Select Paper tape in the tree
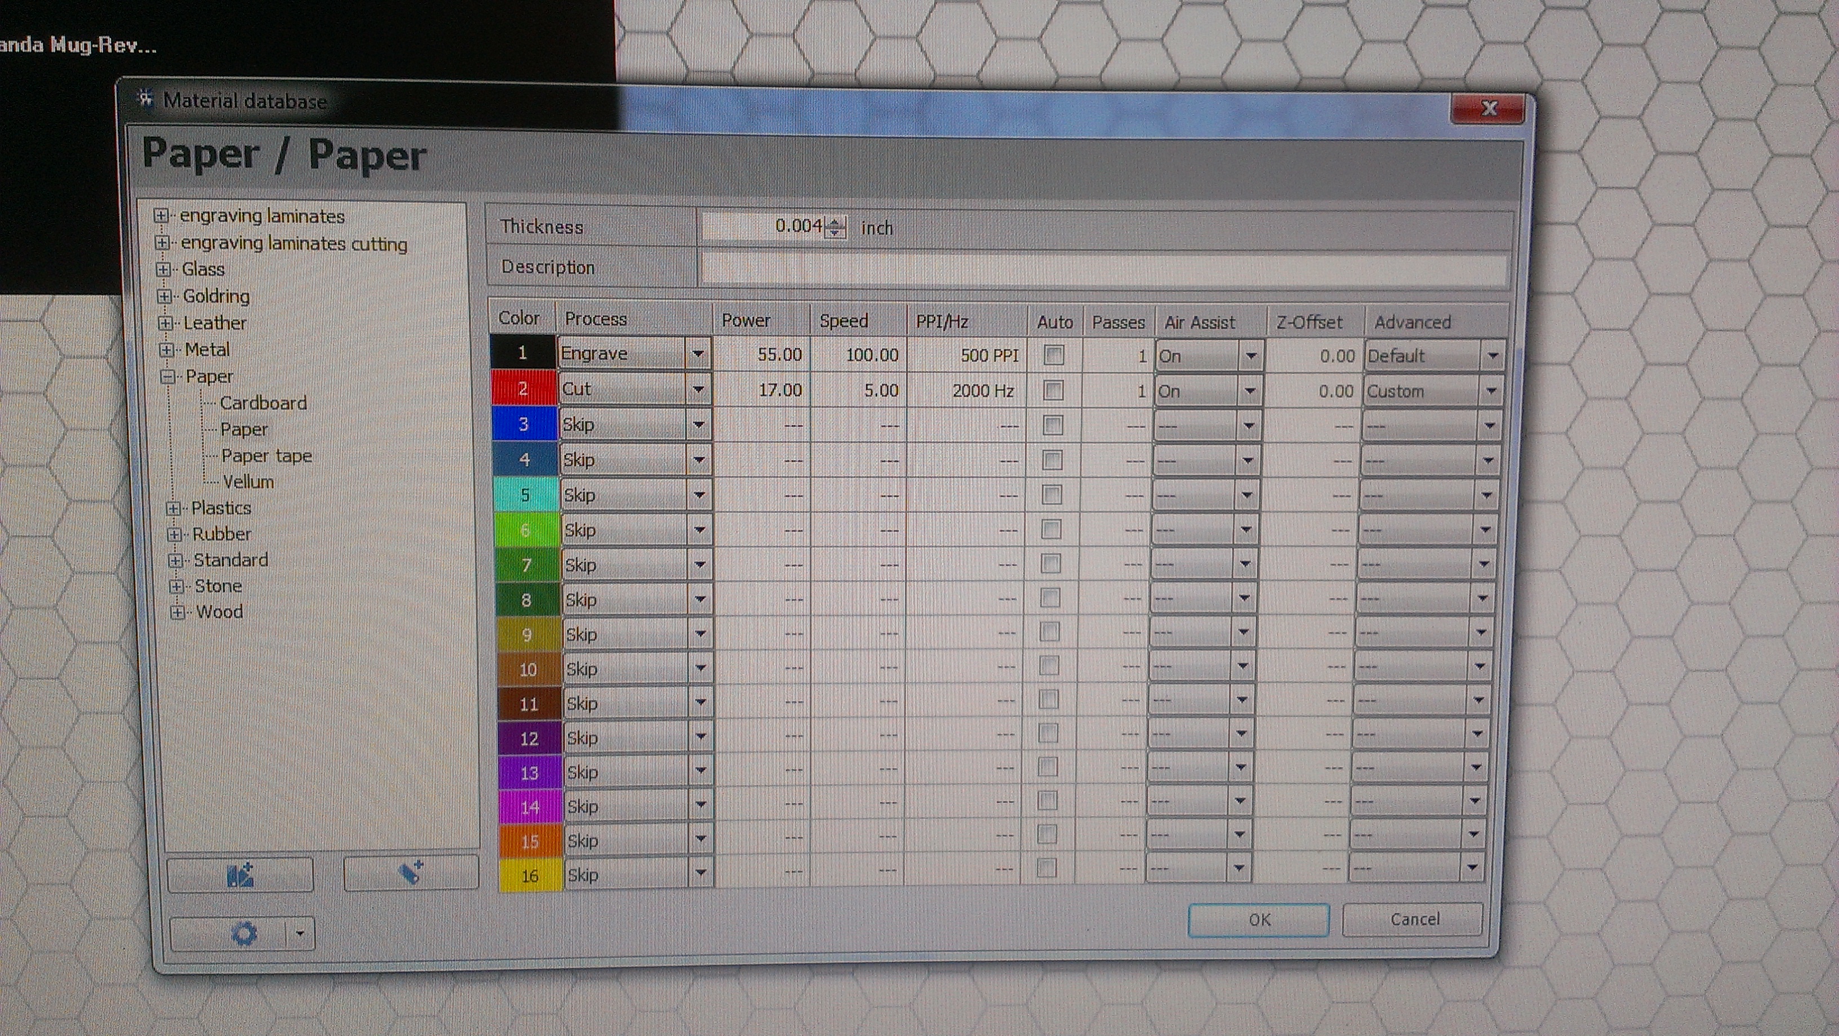The width and height of the screenshot is (1839, 1036). pos(266,456)
